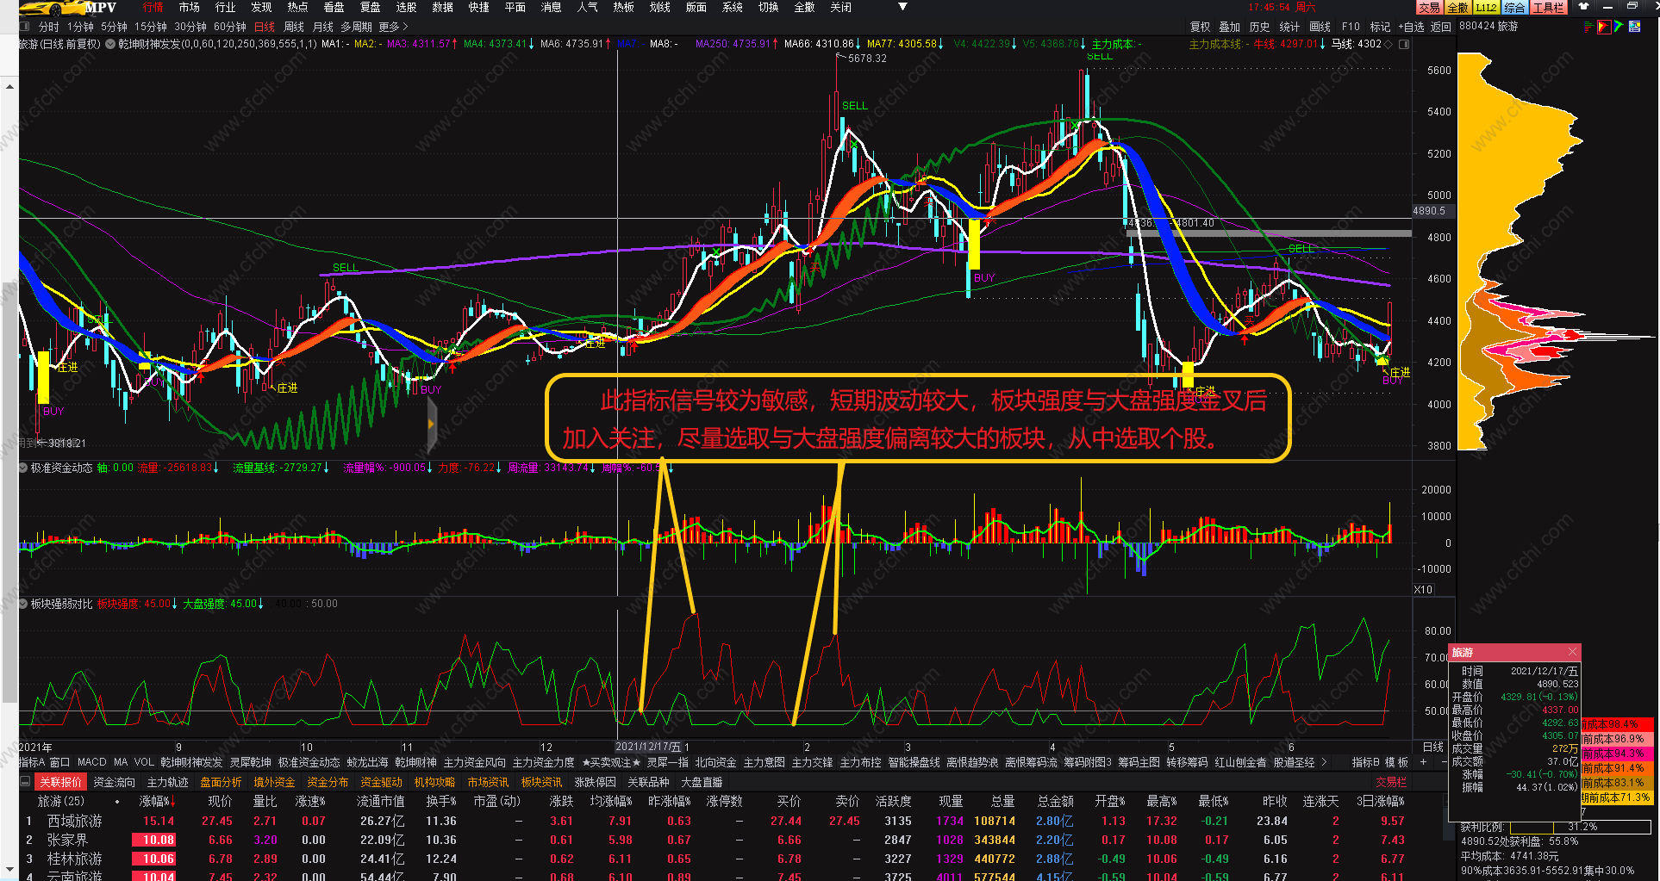
Task: Click the 标记 mark button
Action: pos(1380,27)
